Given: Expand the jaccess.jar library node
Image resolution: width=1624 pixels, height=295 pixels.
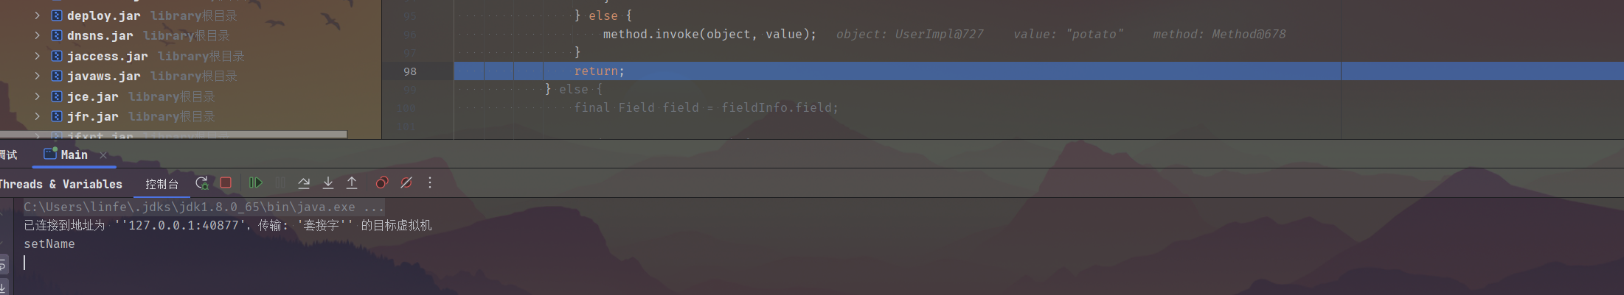Looking at the screenshot, I should point(37,55).
